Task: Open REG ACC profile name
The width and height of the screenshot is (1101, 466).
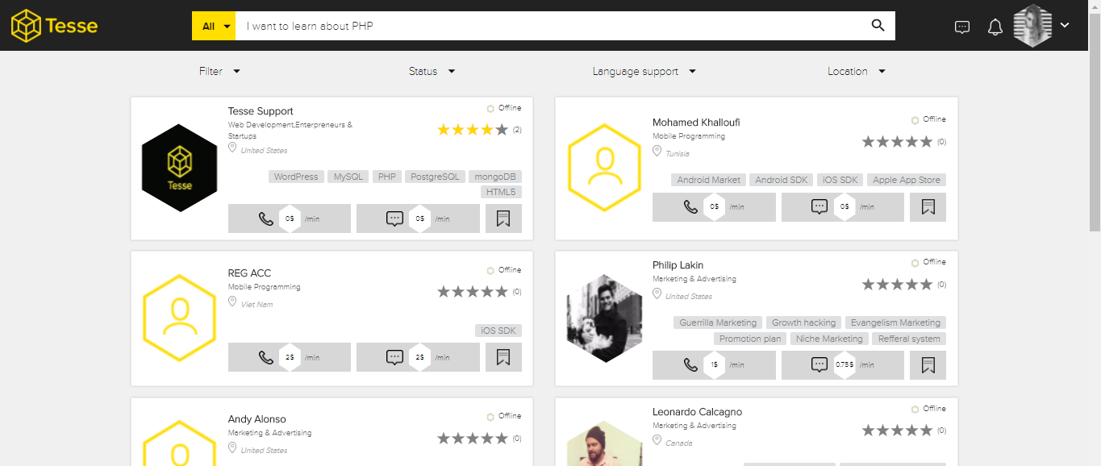Action: coord(249,273)
